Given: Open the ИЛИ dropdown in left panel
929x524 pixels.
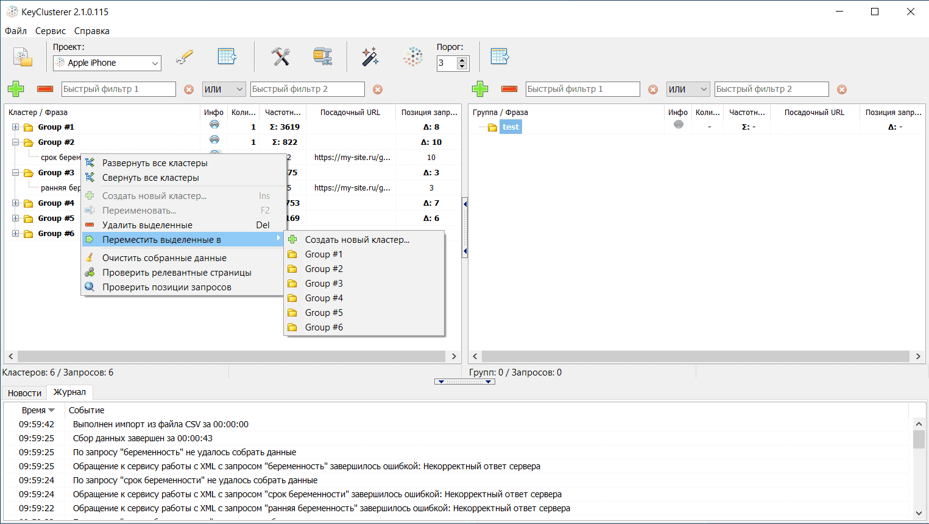Looking at the screenshot, I should pyautogui.click(x=224, y=89).
